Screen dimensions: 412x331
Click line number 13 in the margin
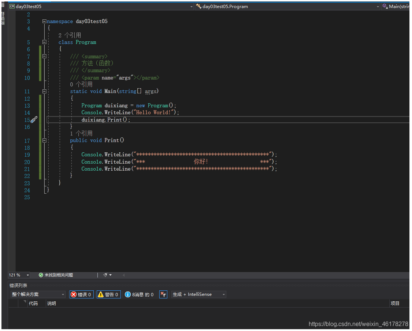[x=27, y=106]
